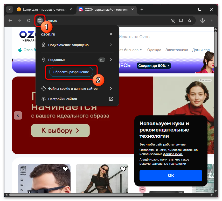The width and height of the screenshot is (222, 201).
Task: Add sunglasses man product to favorites heart
Action: click(65, 169)
